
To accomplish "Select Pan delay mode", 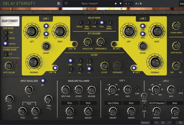I will point(94,23).
